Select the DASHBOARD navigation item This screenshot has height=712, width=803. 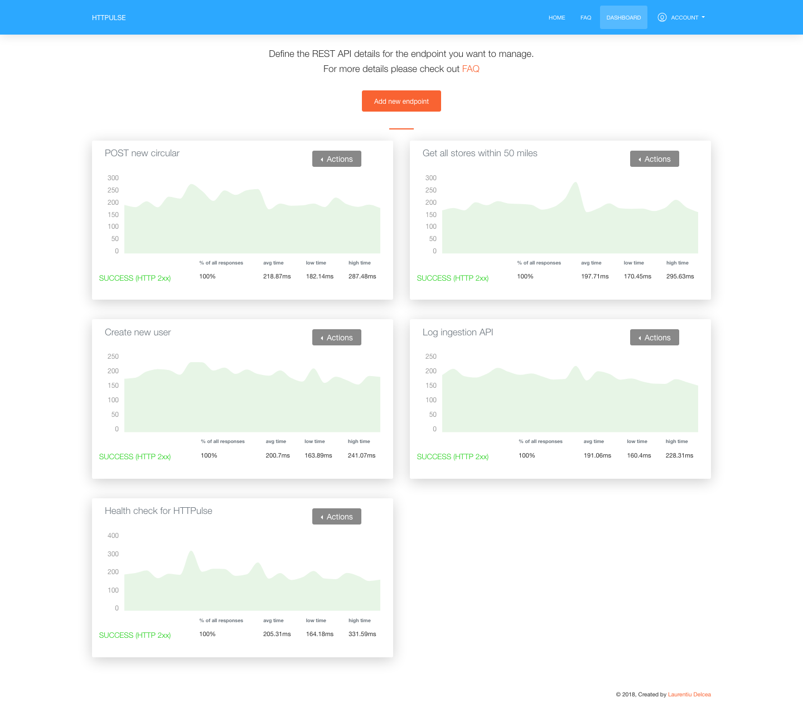point(623,17)
